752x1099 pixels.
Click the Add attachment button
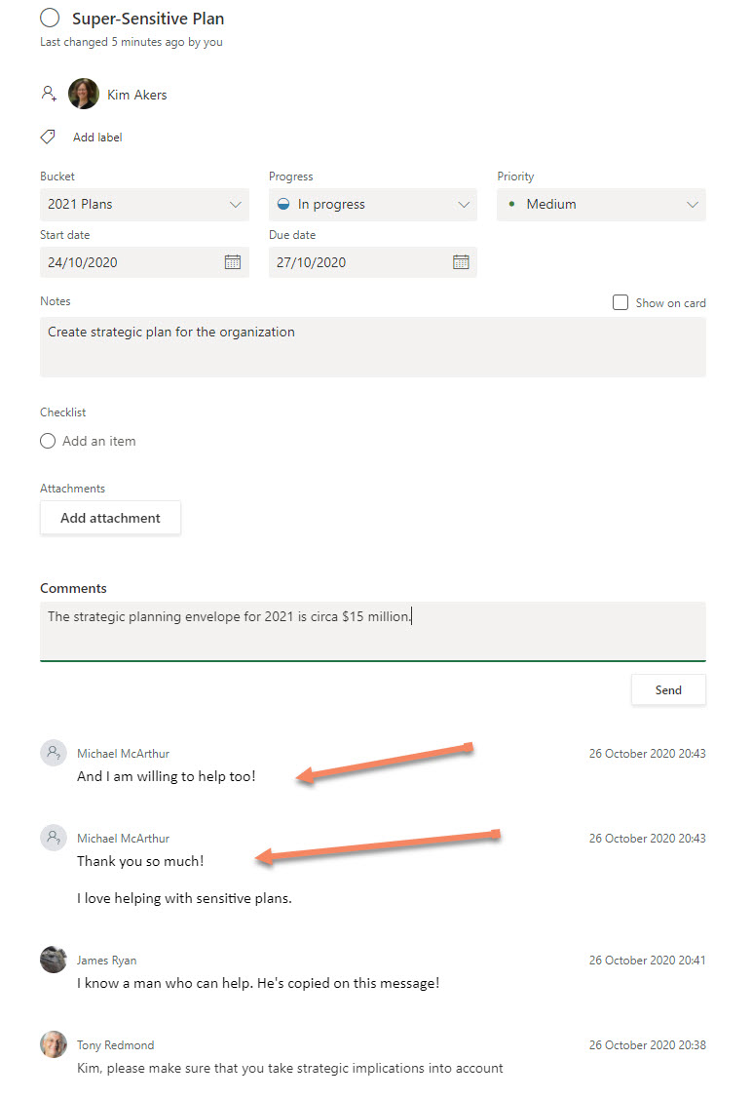110,518
